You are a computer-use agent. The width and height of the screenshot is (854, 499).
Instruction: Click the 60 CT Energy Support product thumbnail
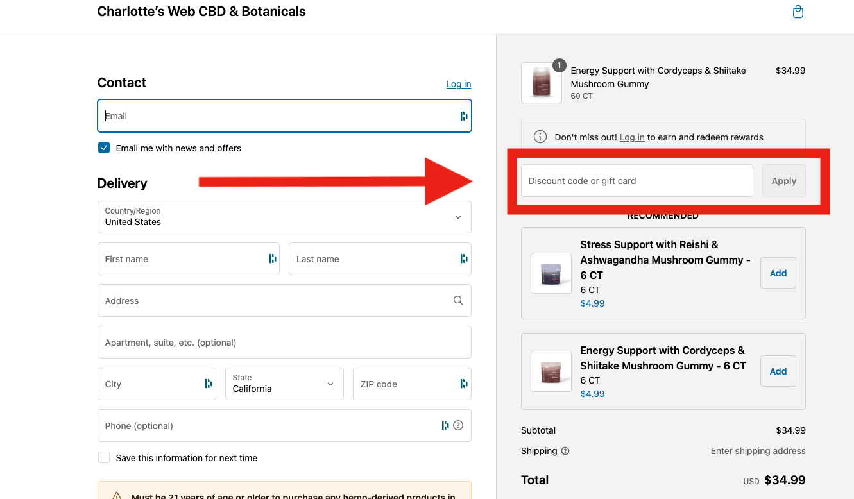(x=542, y=83)
